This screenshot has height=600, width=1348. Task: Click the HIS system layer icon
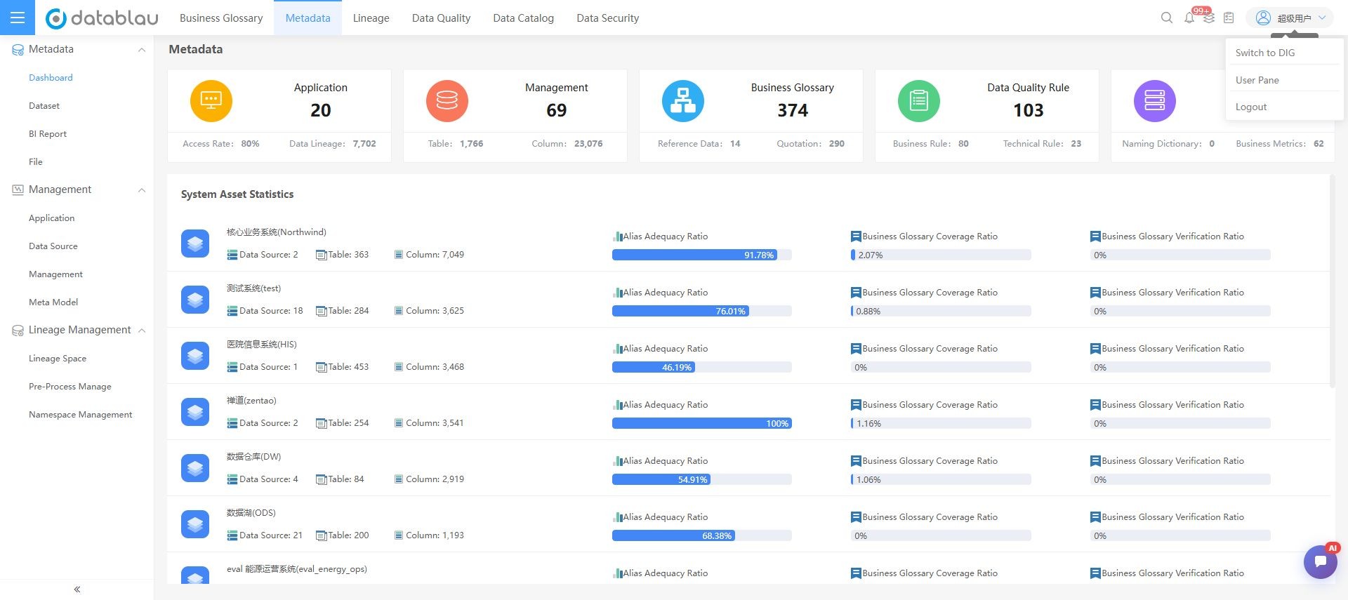click(195, 356)
